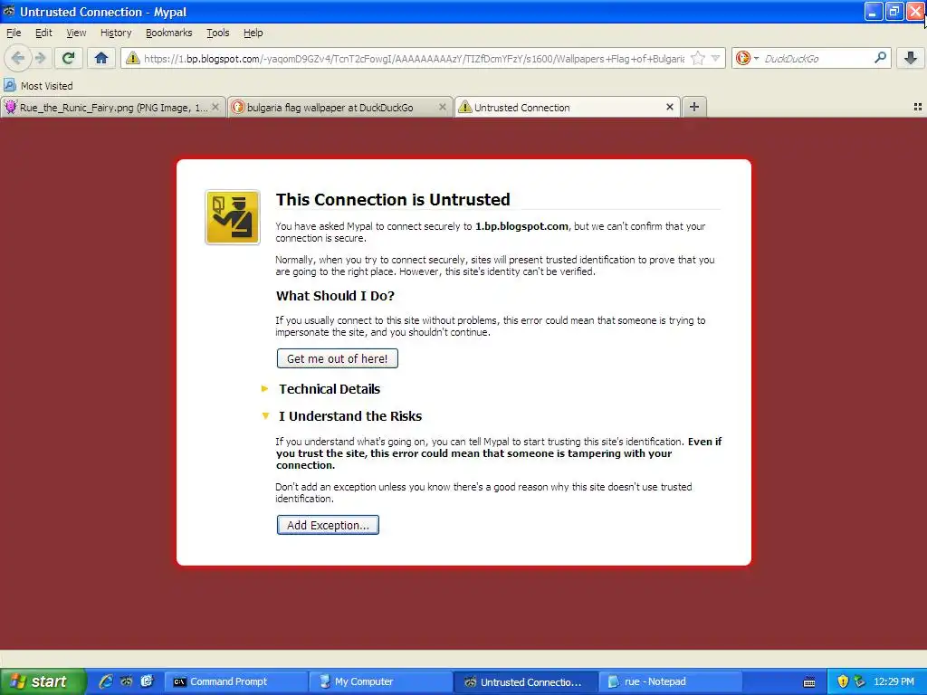The width and height of the screenshot is (927, 695).
Task: Switch to the bulgaria flag wallpaper tab
Action: [341, 108]
